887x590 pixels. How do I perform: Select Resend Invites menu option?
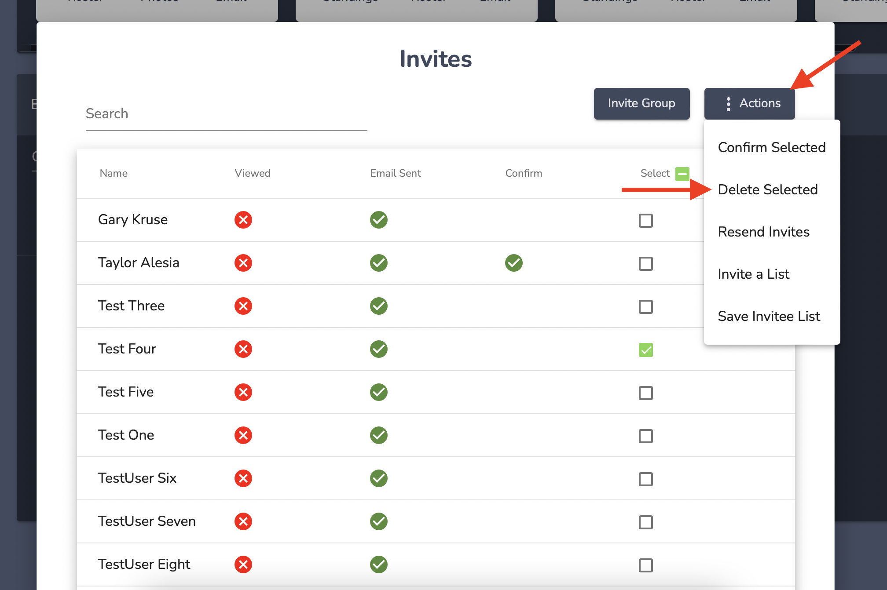(x=772, y=232)
